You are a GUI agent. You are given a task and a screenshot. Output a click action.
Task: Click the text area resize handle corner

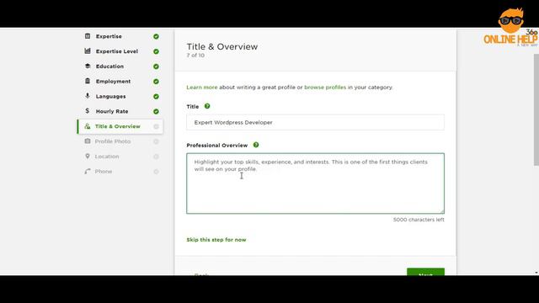442,211
